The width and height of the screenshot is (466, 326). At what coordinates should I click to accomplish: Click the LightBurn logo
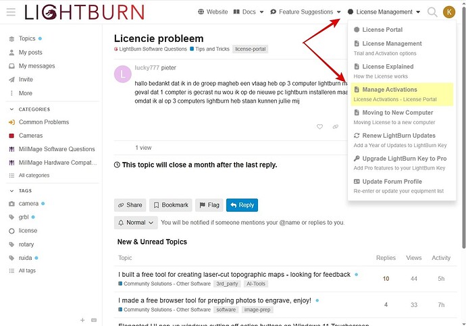click(84, 12)
